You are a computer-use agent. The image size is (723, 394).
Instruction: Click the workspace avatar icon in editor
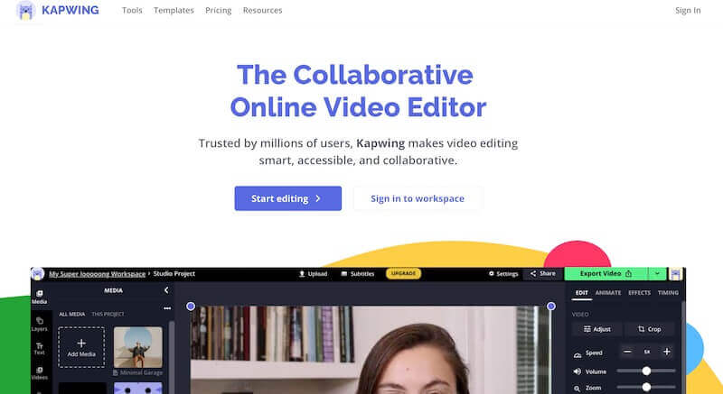[x=38, y=274]
